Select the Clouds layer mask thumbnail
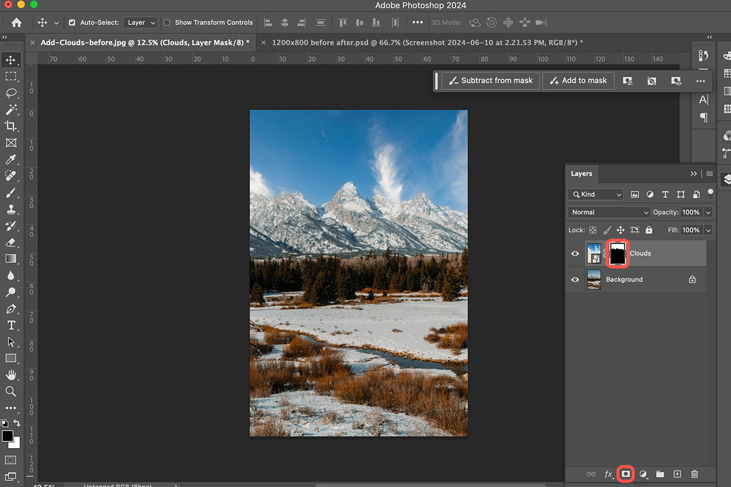731x487 pixels. [x=618, y=253]
